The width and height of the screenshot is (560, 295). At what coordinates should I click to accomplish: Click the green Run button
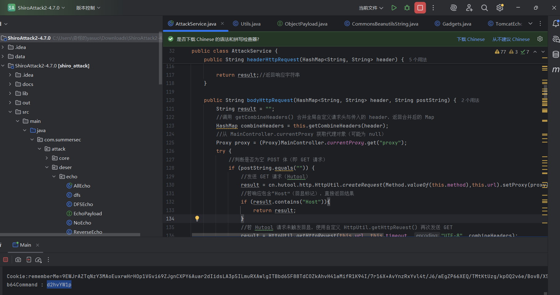pyautogui.click(x=394, y=8)
